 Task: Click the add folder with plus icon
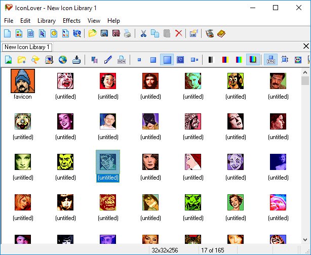22,60
